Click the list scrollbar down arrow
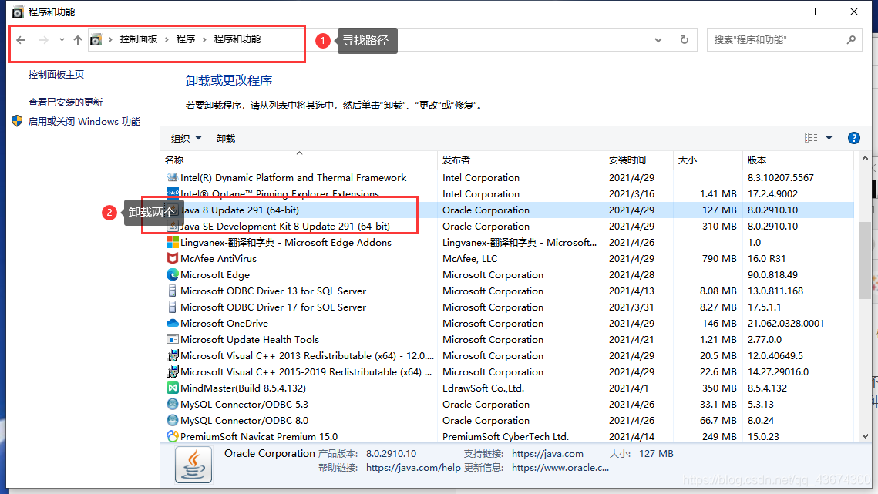 pyautogui.click(x=865, y=436)
